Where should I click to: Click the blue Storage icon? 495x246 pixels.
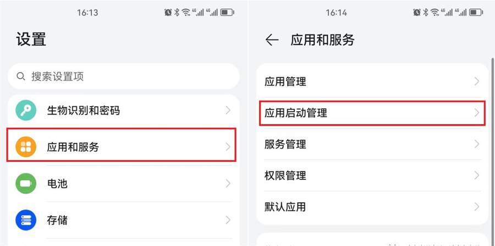tap(26, 220)
